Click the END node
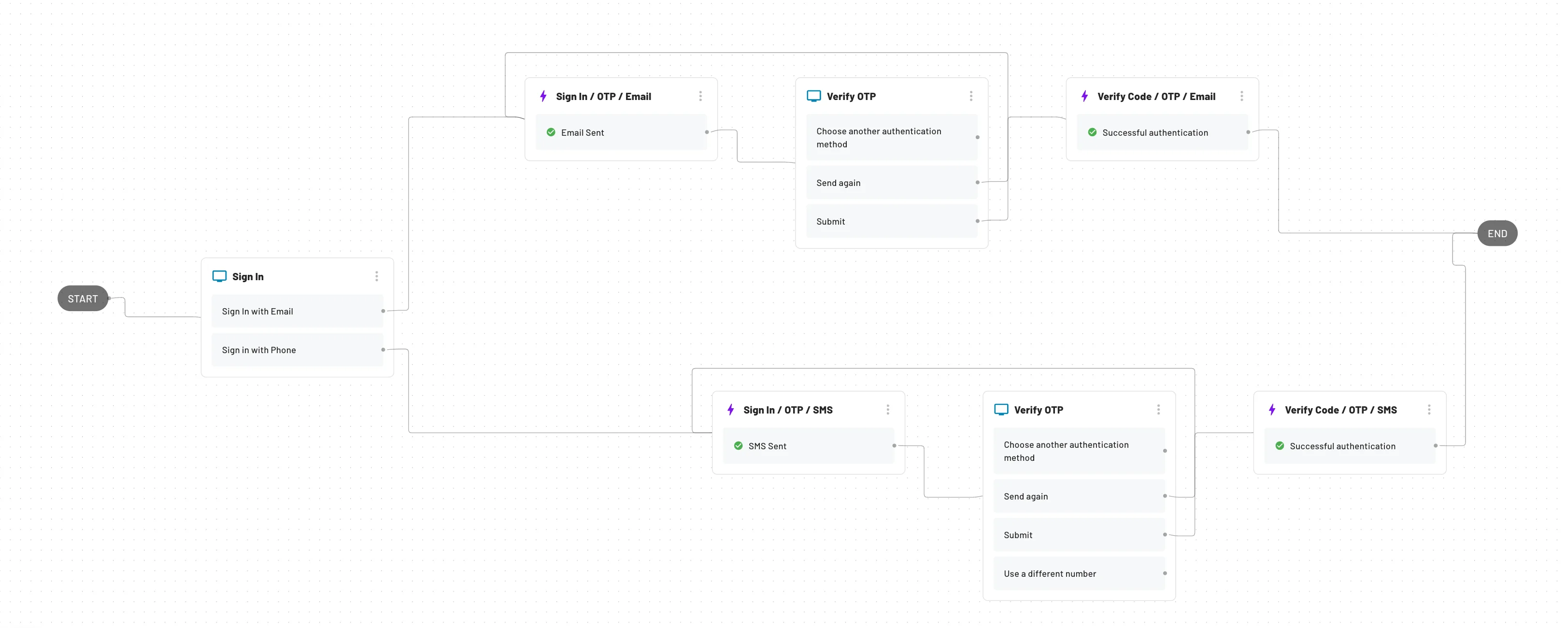This screenshot has width=1566, height=628. coord(1497,234)
